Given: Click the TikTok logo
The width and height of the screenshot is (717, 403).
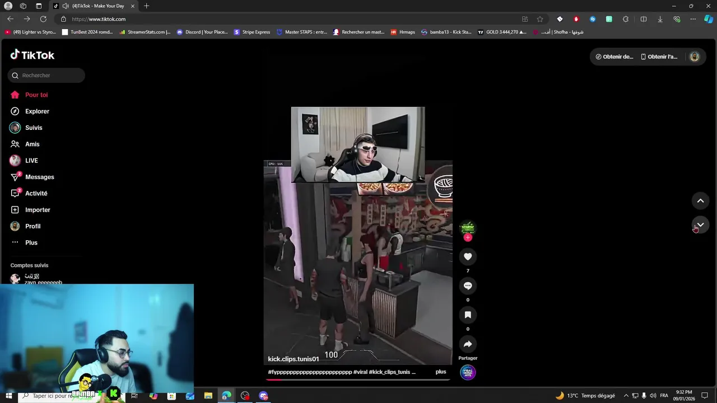Looking at the screenshot, I should tap(32, 55).
